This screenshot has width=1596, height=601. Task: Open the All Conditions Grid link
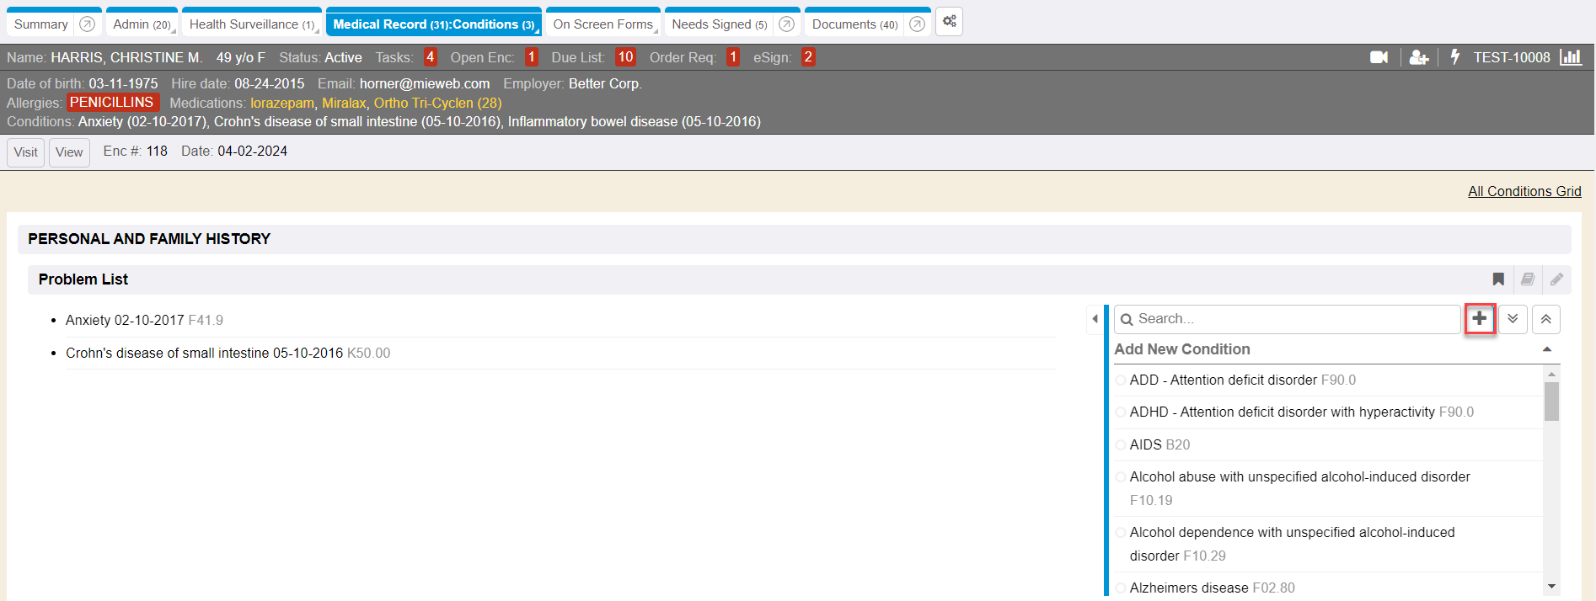1524,191
